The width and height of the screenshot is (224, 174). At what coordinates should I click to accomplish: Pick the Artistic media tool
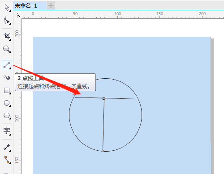(x=7, y=77)
